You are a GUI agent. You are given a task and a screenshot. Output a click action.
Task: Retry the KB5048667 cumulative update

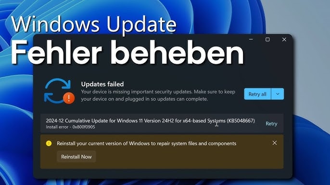(x=271, y=124)
